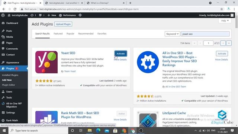
Task: Open Pages in sidebar
Action: click(x=9, y=43)
